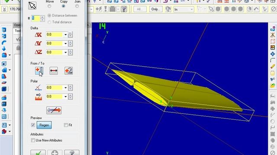This screenshot has width=277, height=155.
Task: Open the Delta Y value dropdown
Action: (65, 43)
